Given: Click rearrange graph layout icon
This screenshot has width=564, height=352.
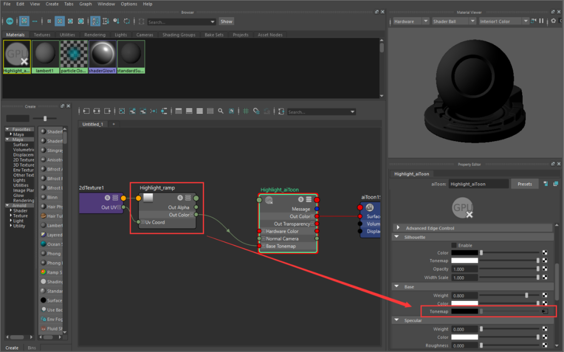Looking at the screenshot, I should (153, 111).
